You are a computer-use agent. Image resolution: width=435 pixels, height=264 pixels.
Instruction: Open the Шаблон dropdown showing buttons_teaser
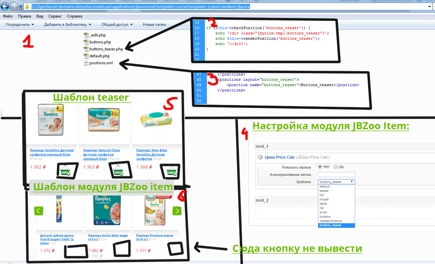pyautogui.click(x=336, y=182)
